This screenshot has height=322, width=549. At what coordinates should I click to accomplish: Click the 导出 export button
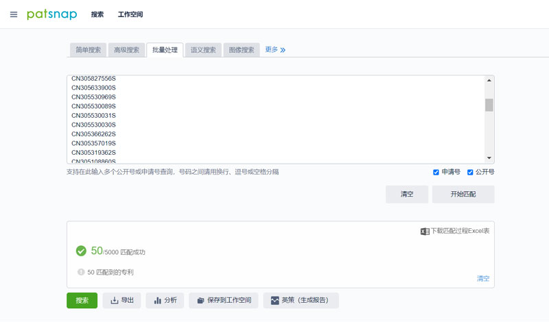click(x=122, y=300)
